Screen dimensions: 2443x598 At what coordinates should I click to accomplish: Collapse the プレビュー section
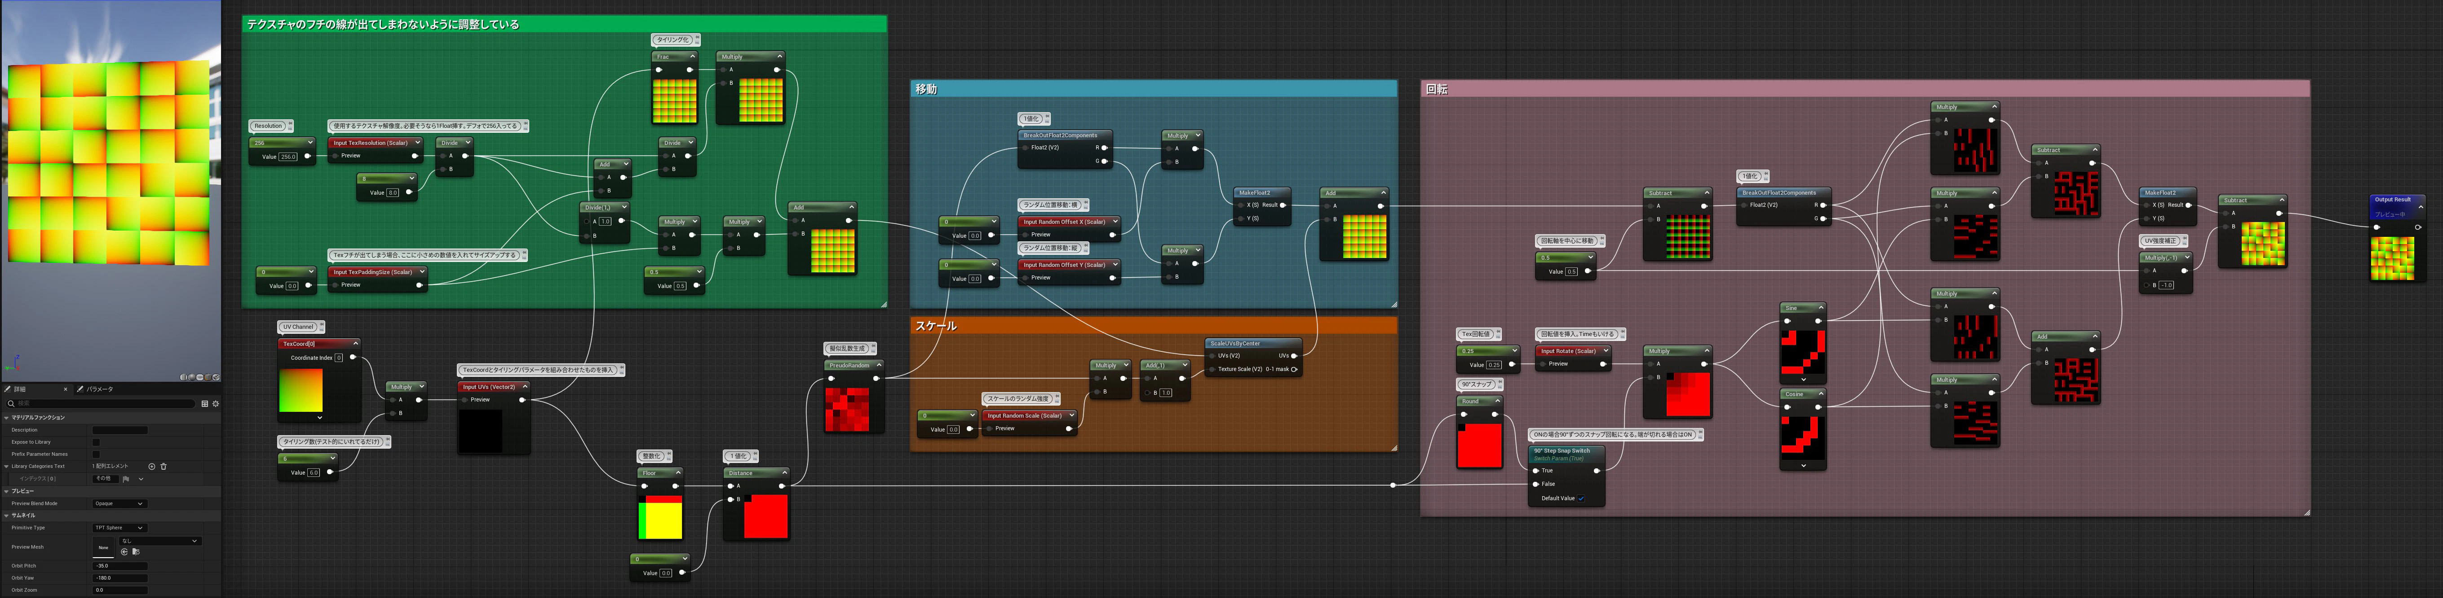point(6,491)
